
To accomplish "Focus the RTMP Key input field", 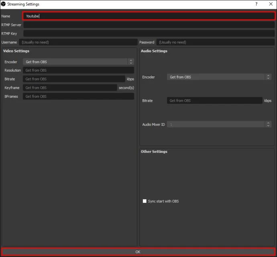I will pos(149,33).
